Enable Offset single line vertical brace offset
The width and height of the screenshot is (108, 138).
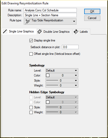[x=31, y=54]
